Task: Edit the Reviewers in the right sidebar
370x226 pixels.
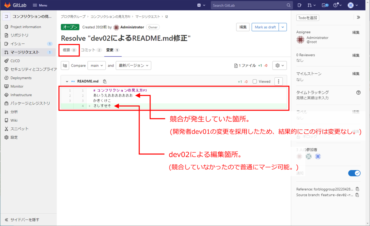Action: tap(356, 55)
